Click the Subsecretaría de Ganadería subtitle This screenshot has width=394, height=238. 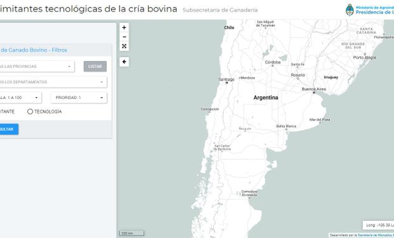coord(220,10)
